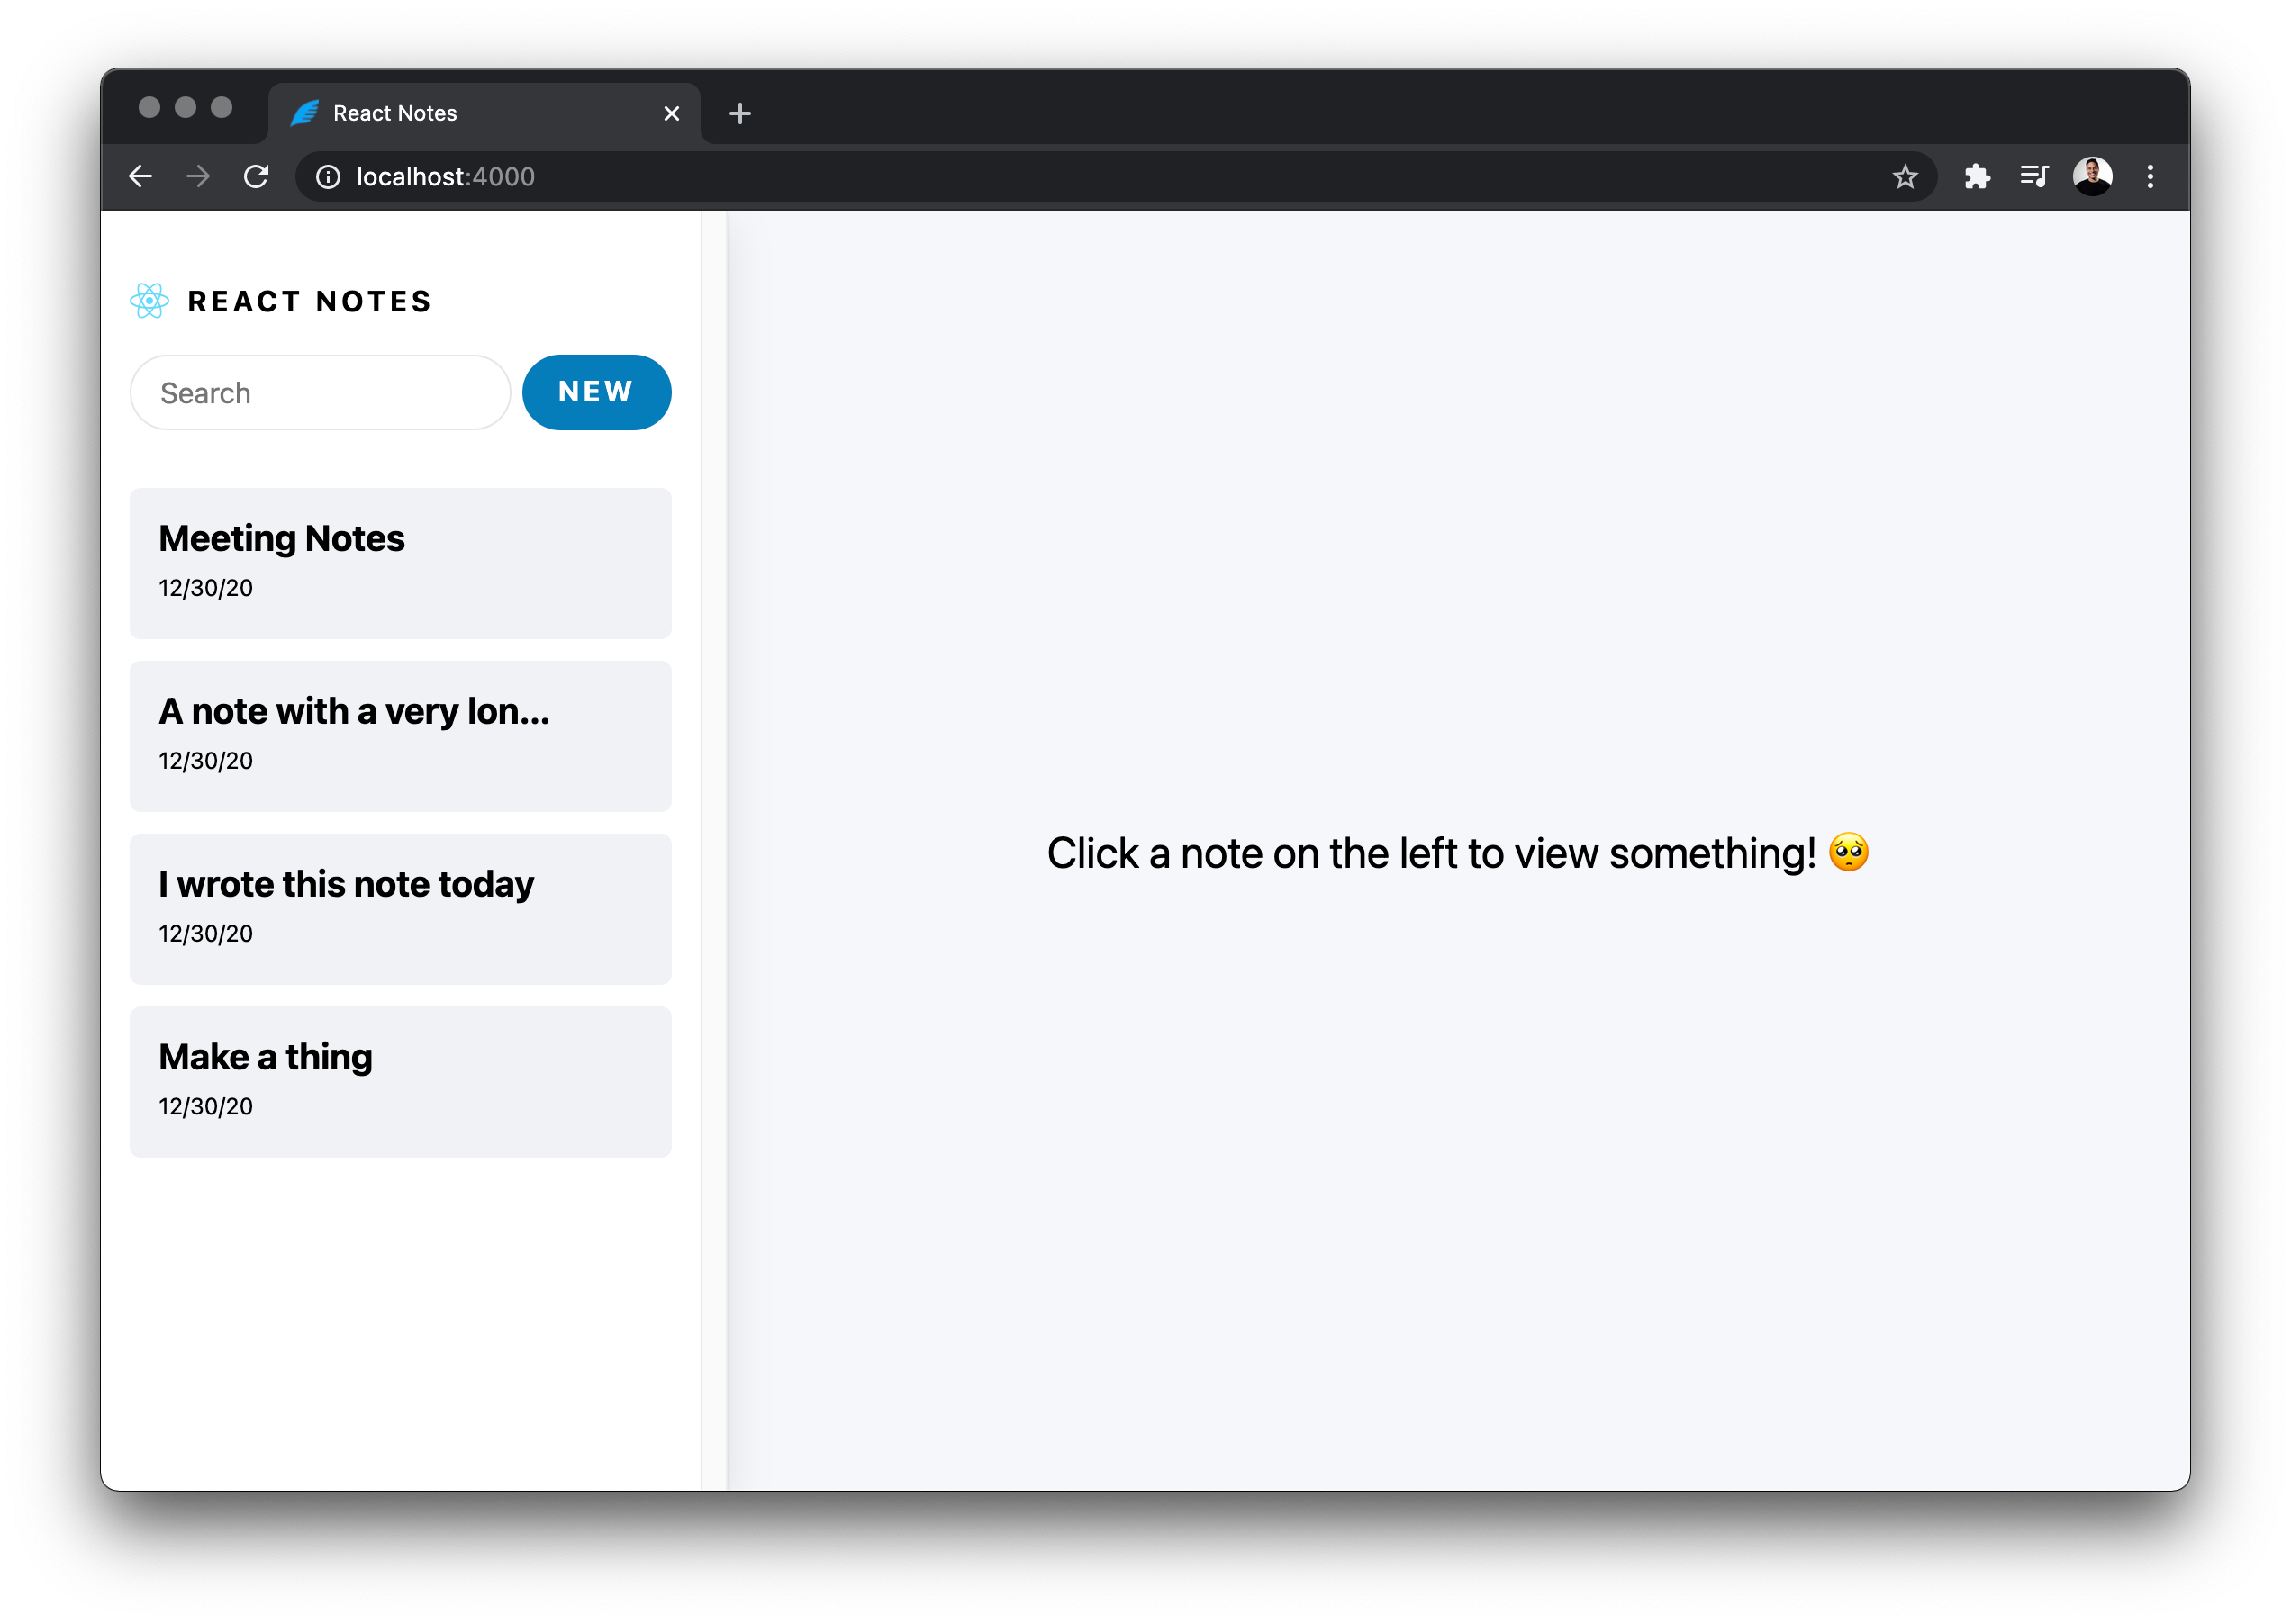Open the Meeting Notes note

(x=400, y=563)
